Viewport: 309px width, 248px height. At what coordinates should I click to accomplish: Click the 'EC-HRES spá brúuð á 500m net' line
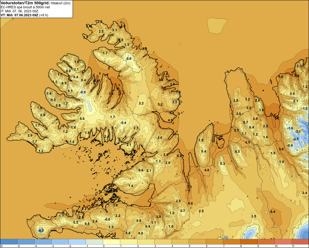coord(25,7)
